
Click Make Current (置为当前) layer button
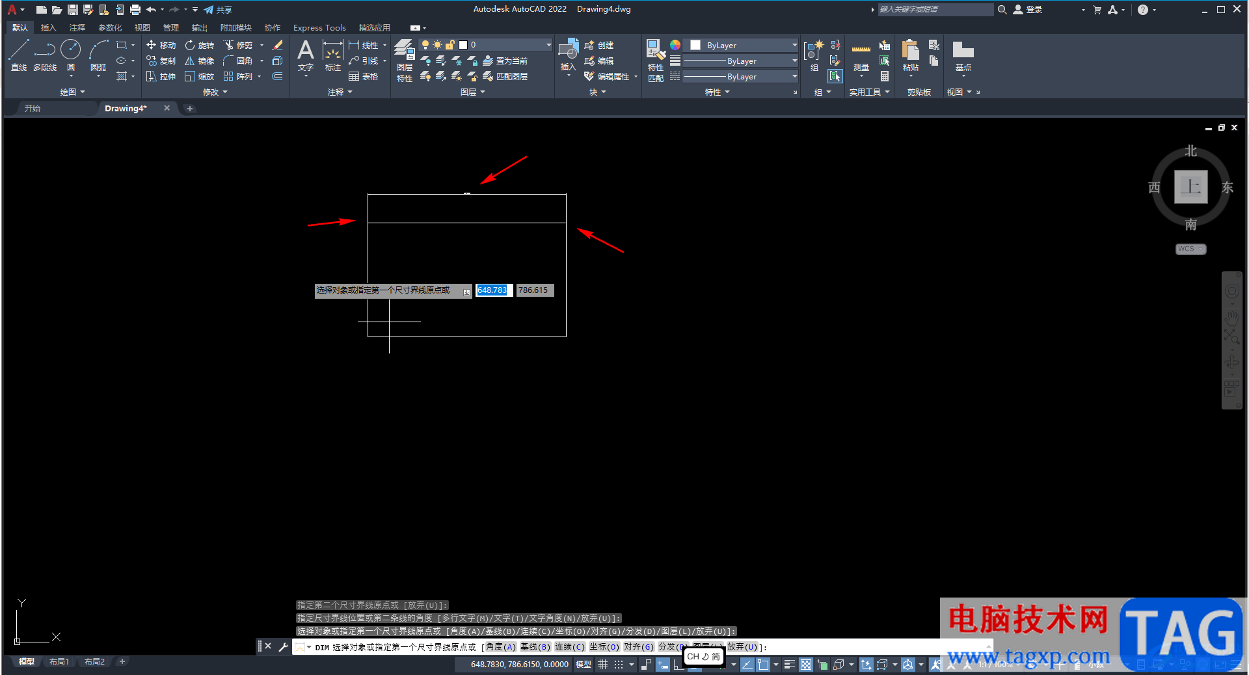[x=505, y=61]
